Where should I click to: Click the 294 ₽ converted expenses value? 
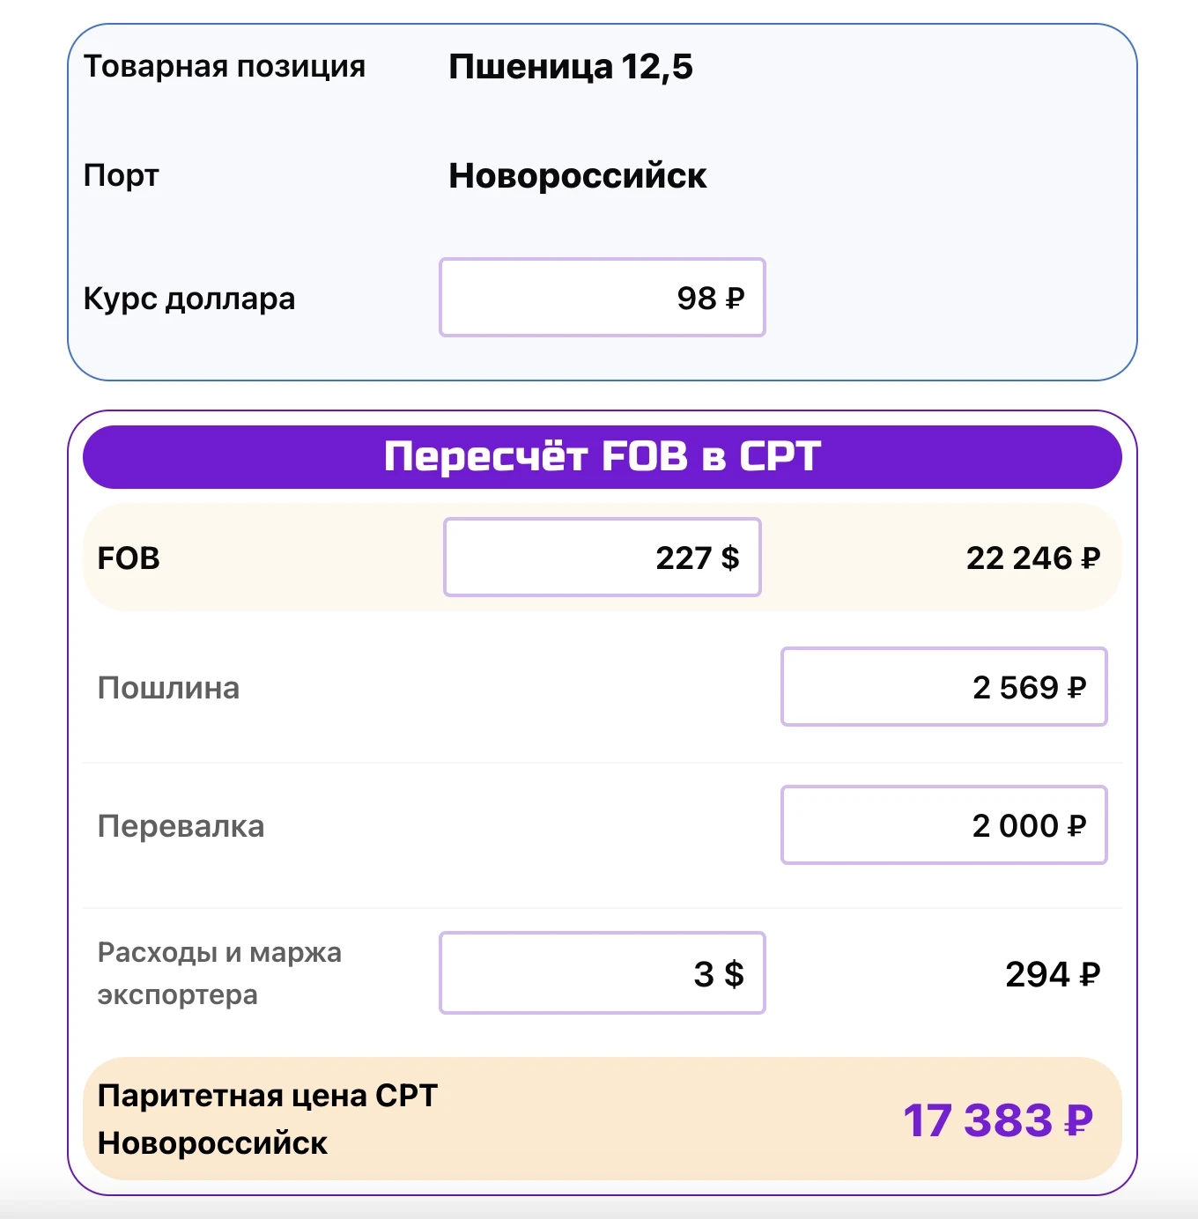[x=1052, y=974]
